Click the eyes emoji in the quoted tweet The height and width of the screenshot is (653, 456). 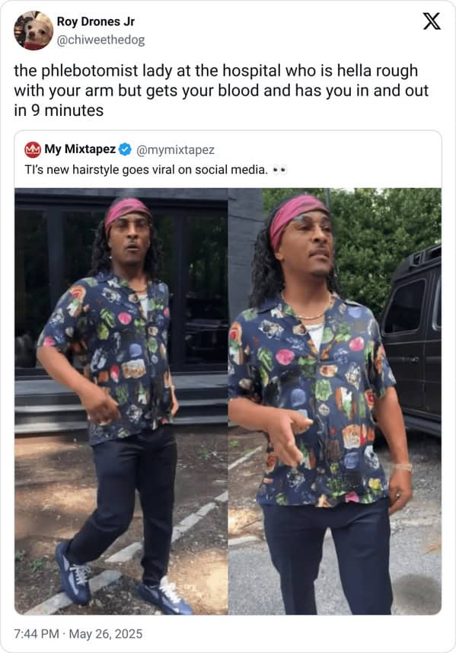[279, 171]
